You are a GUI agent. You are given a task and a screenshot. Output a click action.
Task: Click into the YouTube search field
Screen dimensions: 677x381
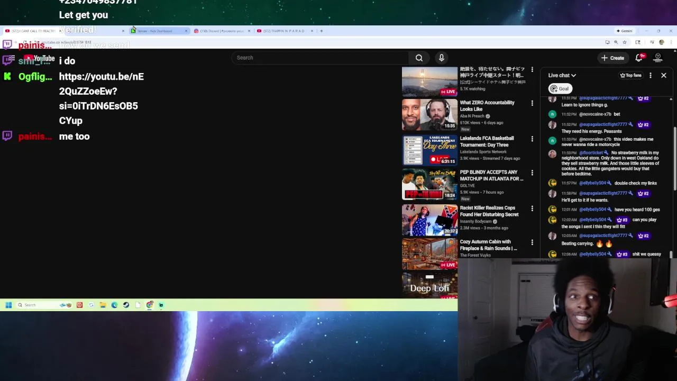(321, 58)
